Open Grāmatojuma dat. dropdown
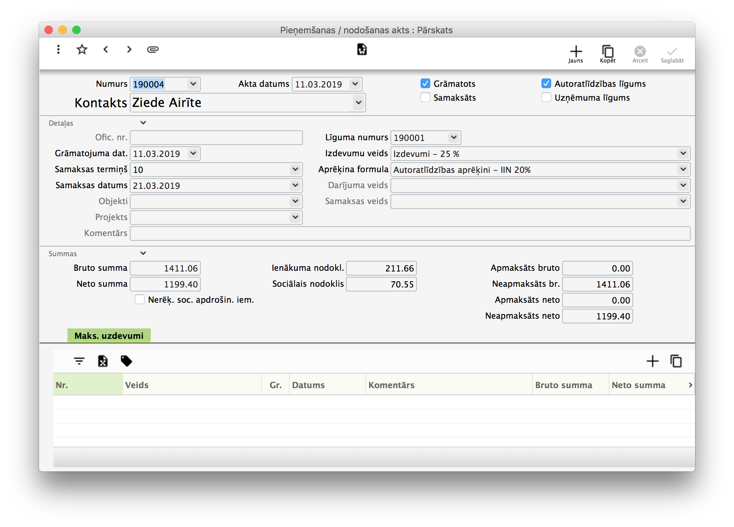The width and height of the screenshot is (734, 527). (x=193, y=153)
